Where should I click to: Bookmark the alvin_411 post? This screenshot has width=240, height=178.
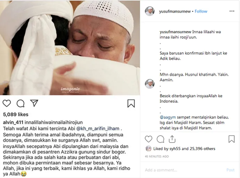131,103
